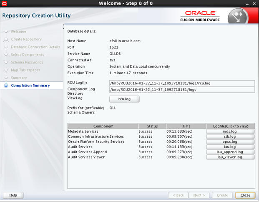259x202 pixels.
Task: Select the Map Tablespaces step
Action: [25, 70]
